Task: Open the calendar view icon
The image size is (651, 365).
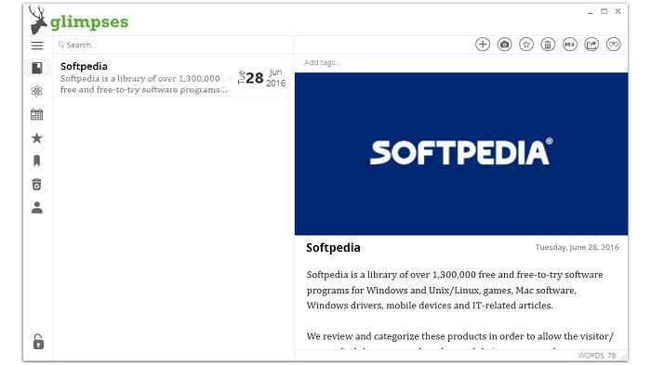Action: pyautogui.click(x=37, y=114)
